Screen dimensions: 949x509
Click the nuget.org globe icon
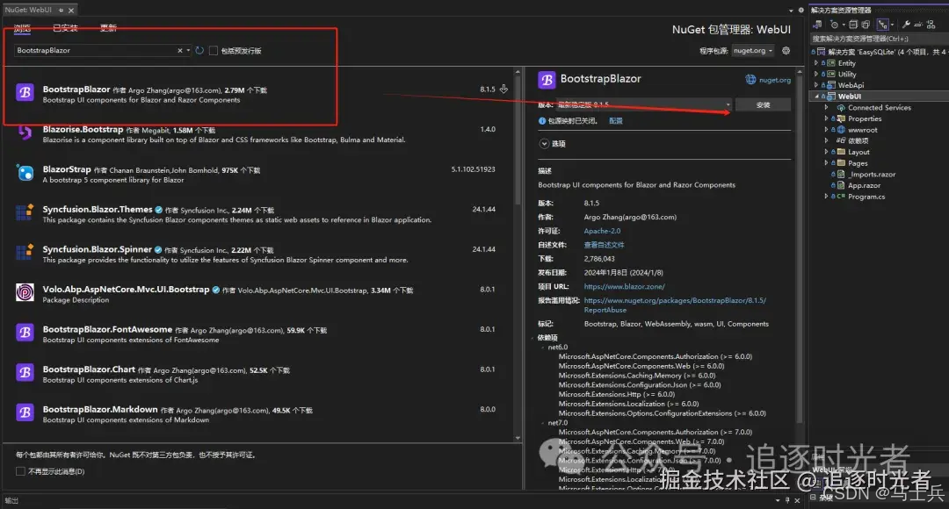[750, 80]
